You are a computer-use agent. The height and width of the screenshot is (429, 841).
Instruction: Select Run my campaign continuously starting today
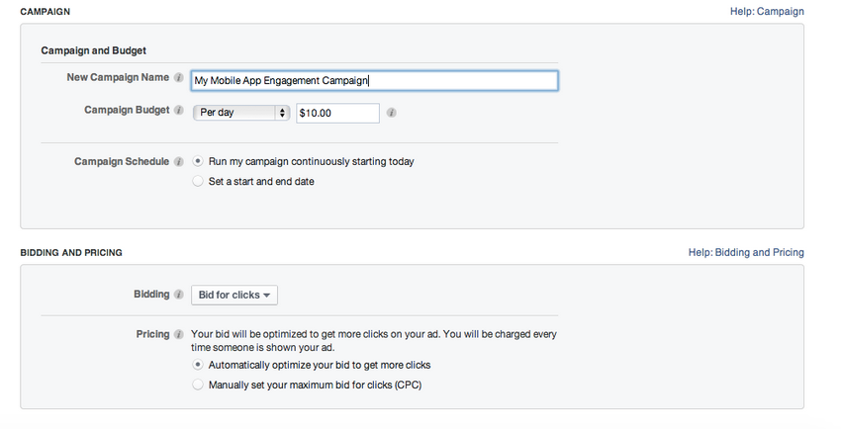(x=199, y=161)
